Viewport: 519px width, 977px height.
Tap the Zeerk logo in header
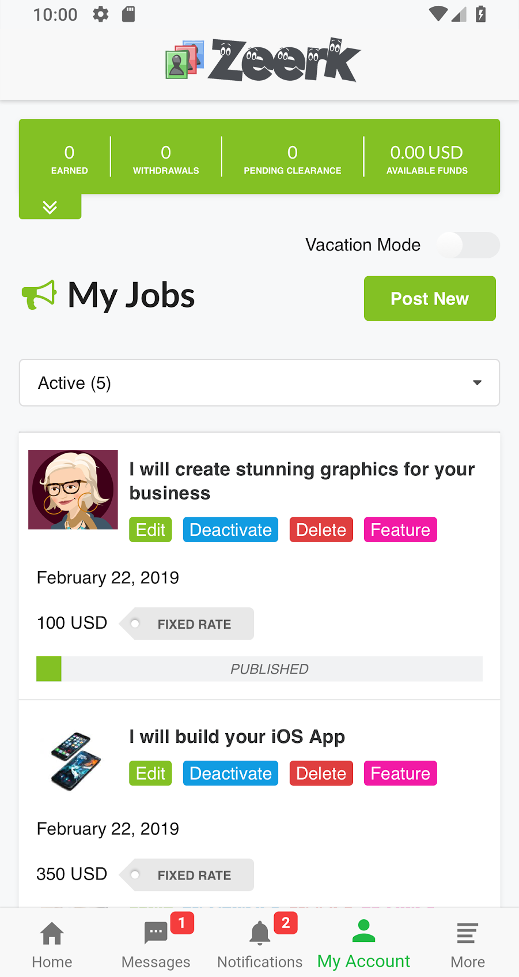pos(263,60)
